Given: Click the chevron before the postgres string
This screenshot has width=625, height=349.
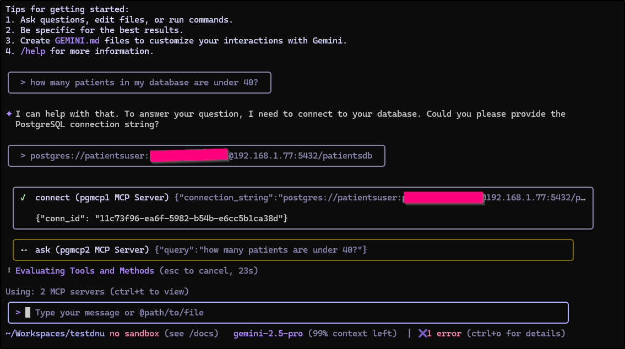Looking at the screenshot, I should click(23, 156).
